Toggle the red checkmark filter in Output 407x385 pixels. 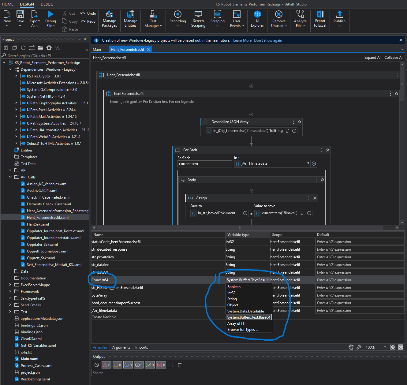point(161,365)
